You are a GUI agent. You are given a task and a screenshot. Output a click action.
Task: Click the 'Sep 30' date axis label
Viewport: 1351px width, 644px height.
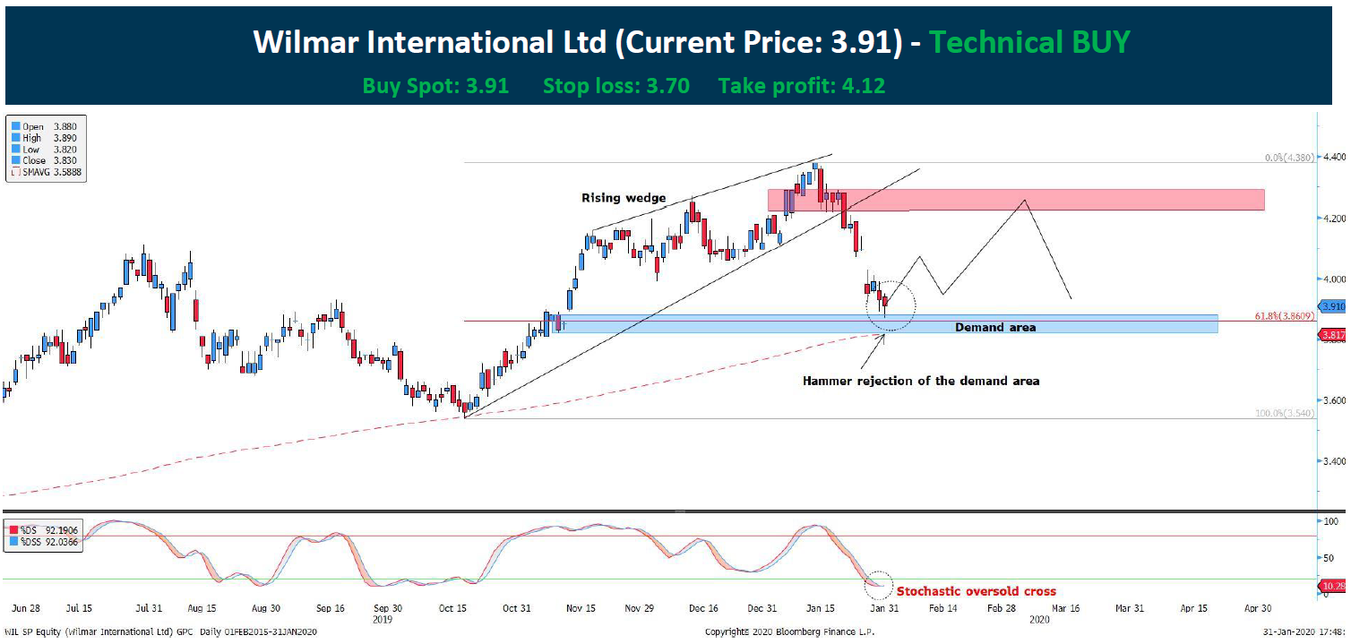(387, 608)
